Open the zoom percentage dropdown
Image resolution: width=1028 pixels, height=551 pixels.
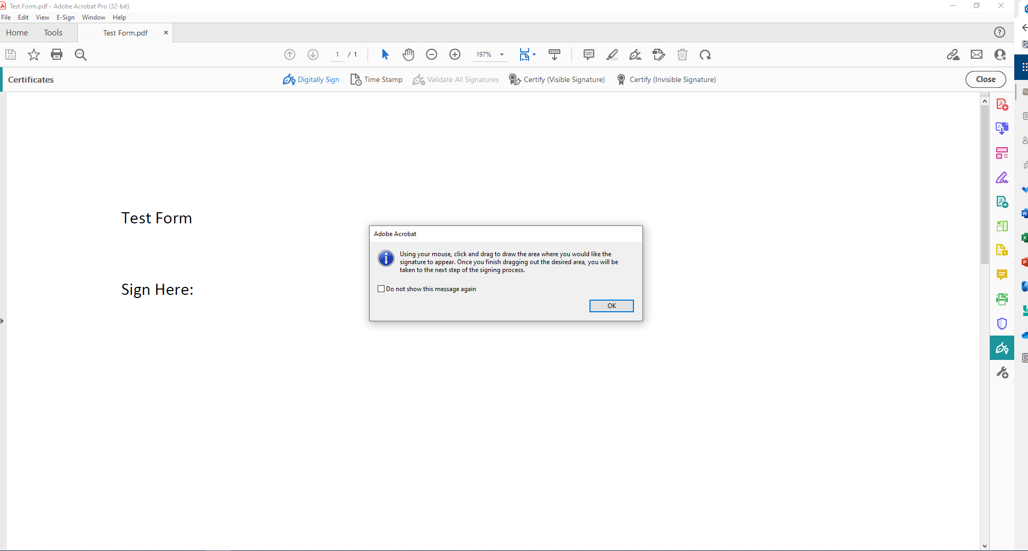point(502,55)
